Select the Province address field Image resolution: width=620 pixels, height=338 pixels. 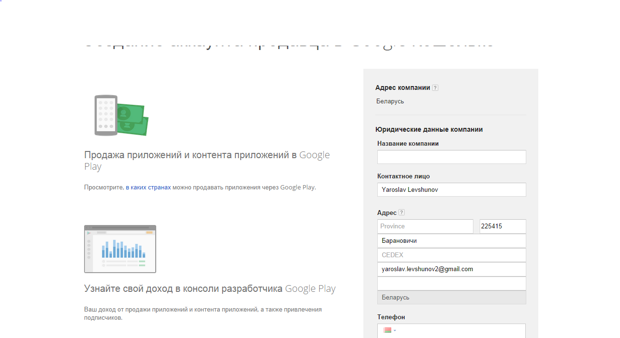coord(425,226)
